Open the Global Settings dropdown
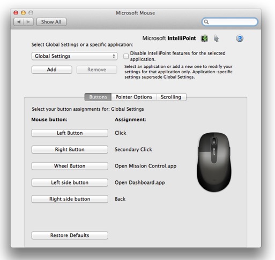Image resolution: width=275 pixels, height=260 pixels. [x=75, y=56]
